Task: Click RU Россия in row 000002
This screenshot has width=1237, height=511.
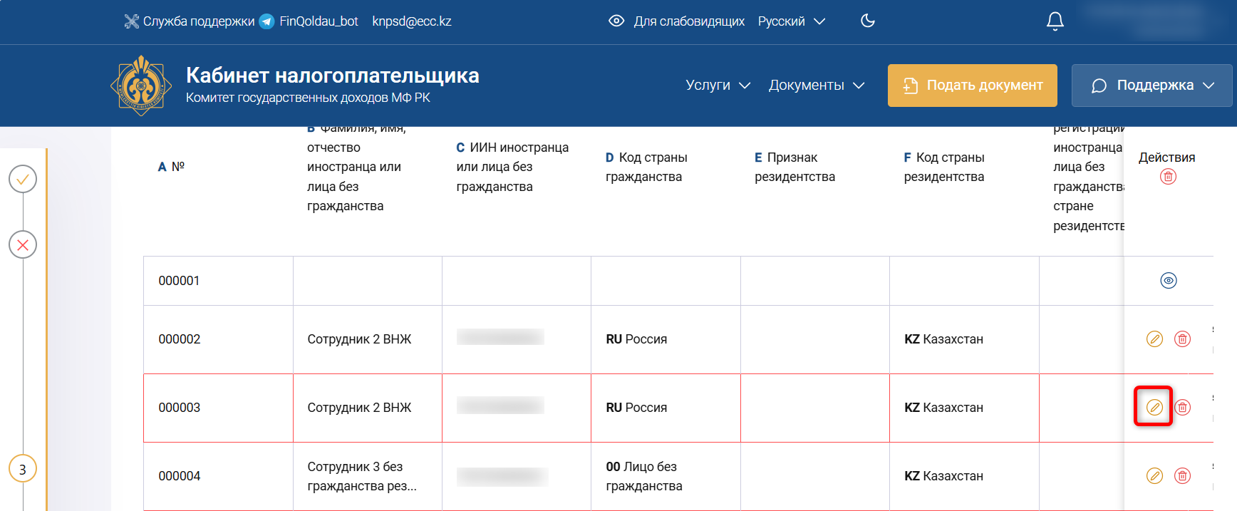Action: (x=636, y=339)
